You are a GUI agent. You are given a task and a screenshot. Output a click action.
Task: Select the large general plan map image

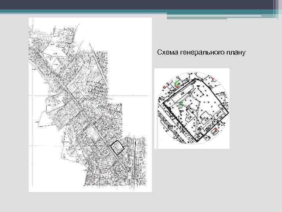[90, 105]
